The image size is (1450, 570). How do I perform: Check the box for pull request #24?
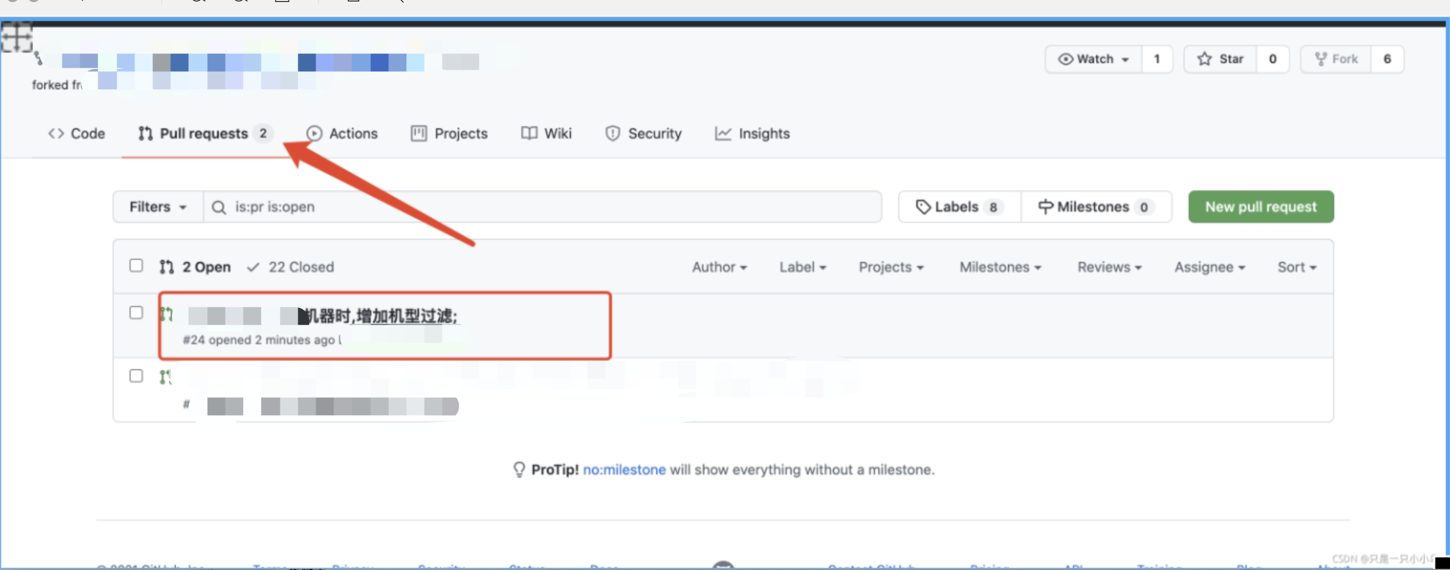click(136, 312)
